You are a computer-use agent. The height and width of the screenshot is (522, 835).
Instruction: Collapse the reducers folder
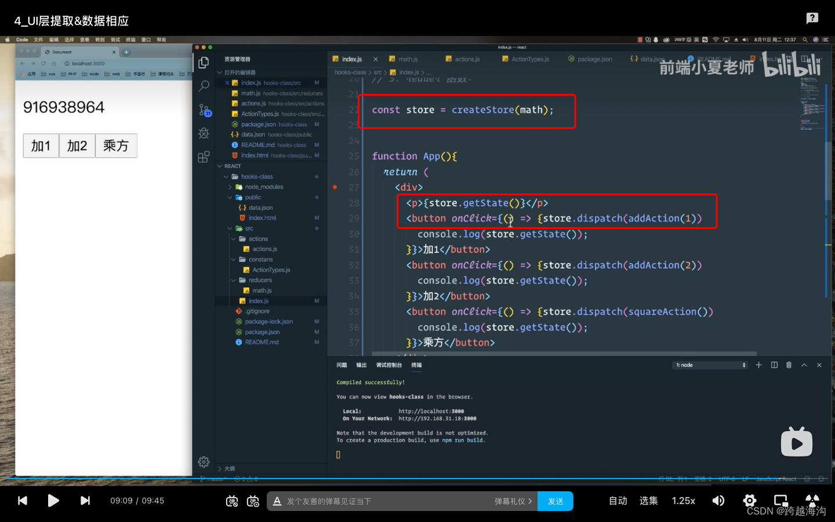(x=234, y=280)
